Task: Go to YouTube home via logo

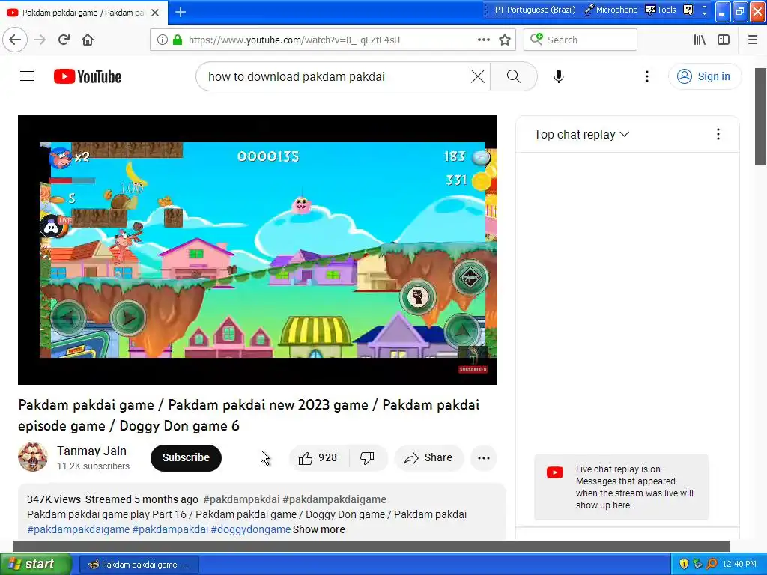Action: [88, 77]
